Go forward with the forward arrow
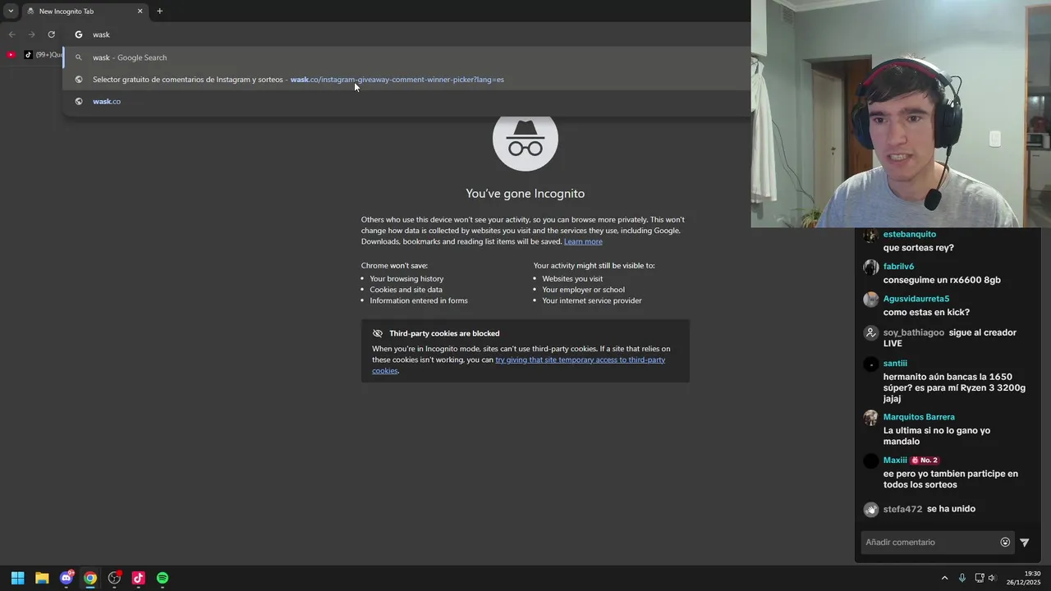 31,34
